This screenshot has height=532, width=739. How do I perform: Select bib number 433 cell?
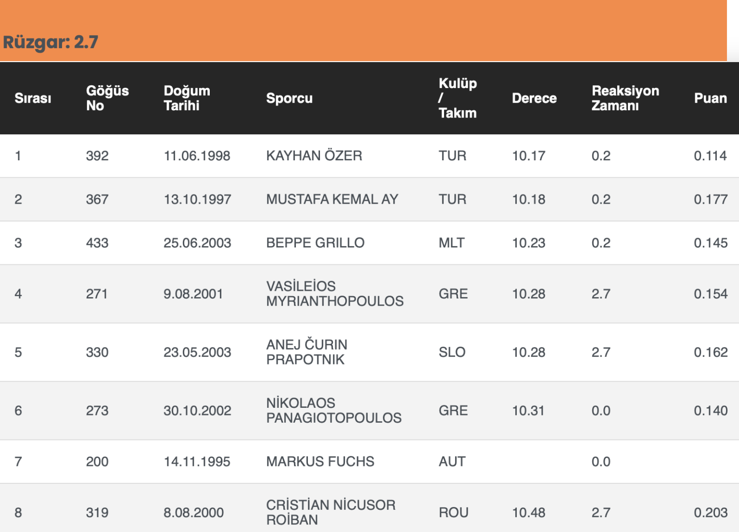point(97,243)
